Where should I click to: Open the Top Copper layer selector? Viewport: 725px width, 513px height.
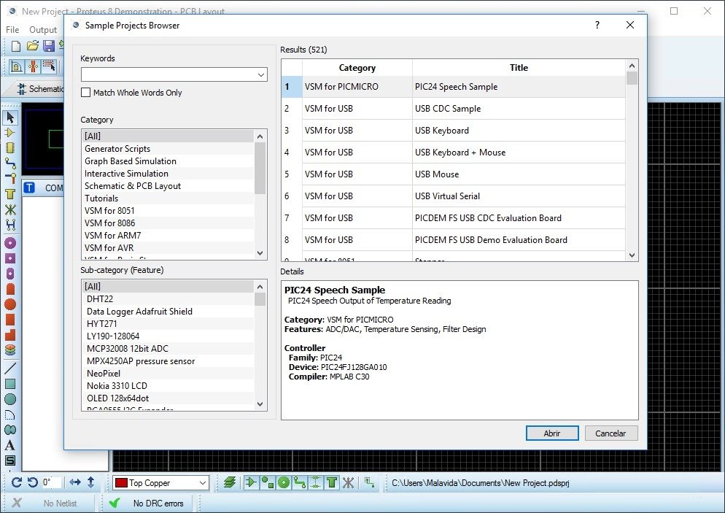tap(161, 483)
